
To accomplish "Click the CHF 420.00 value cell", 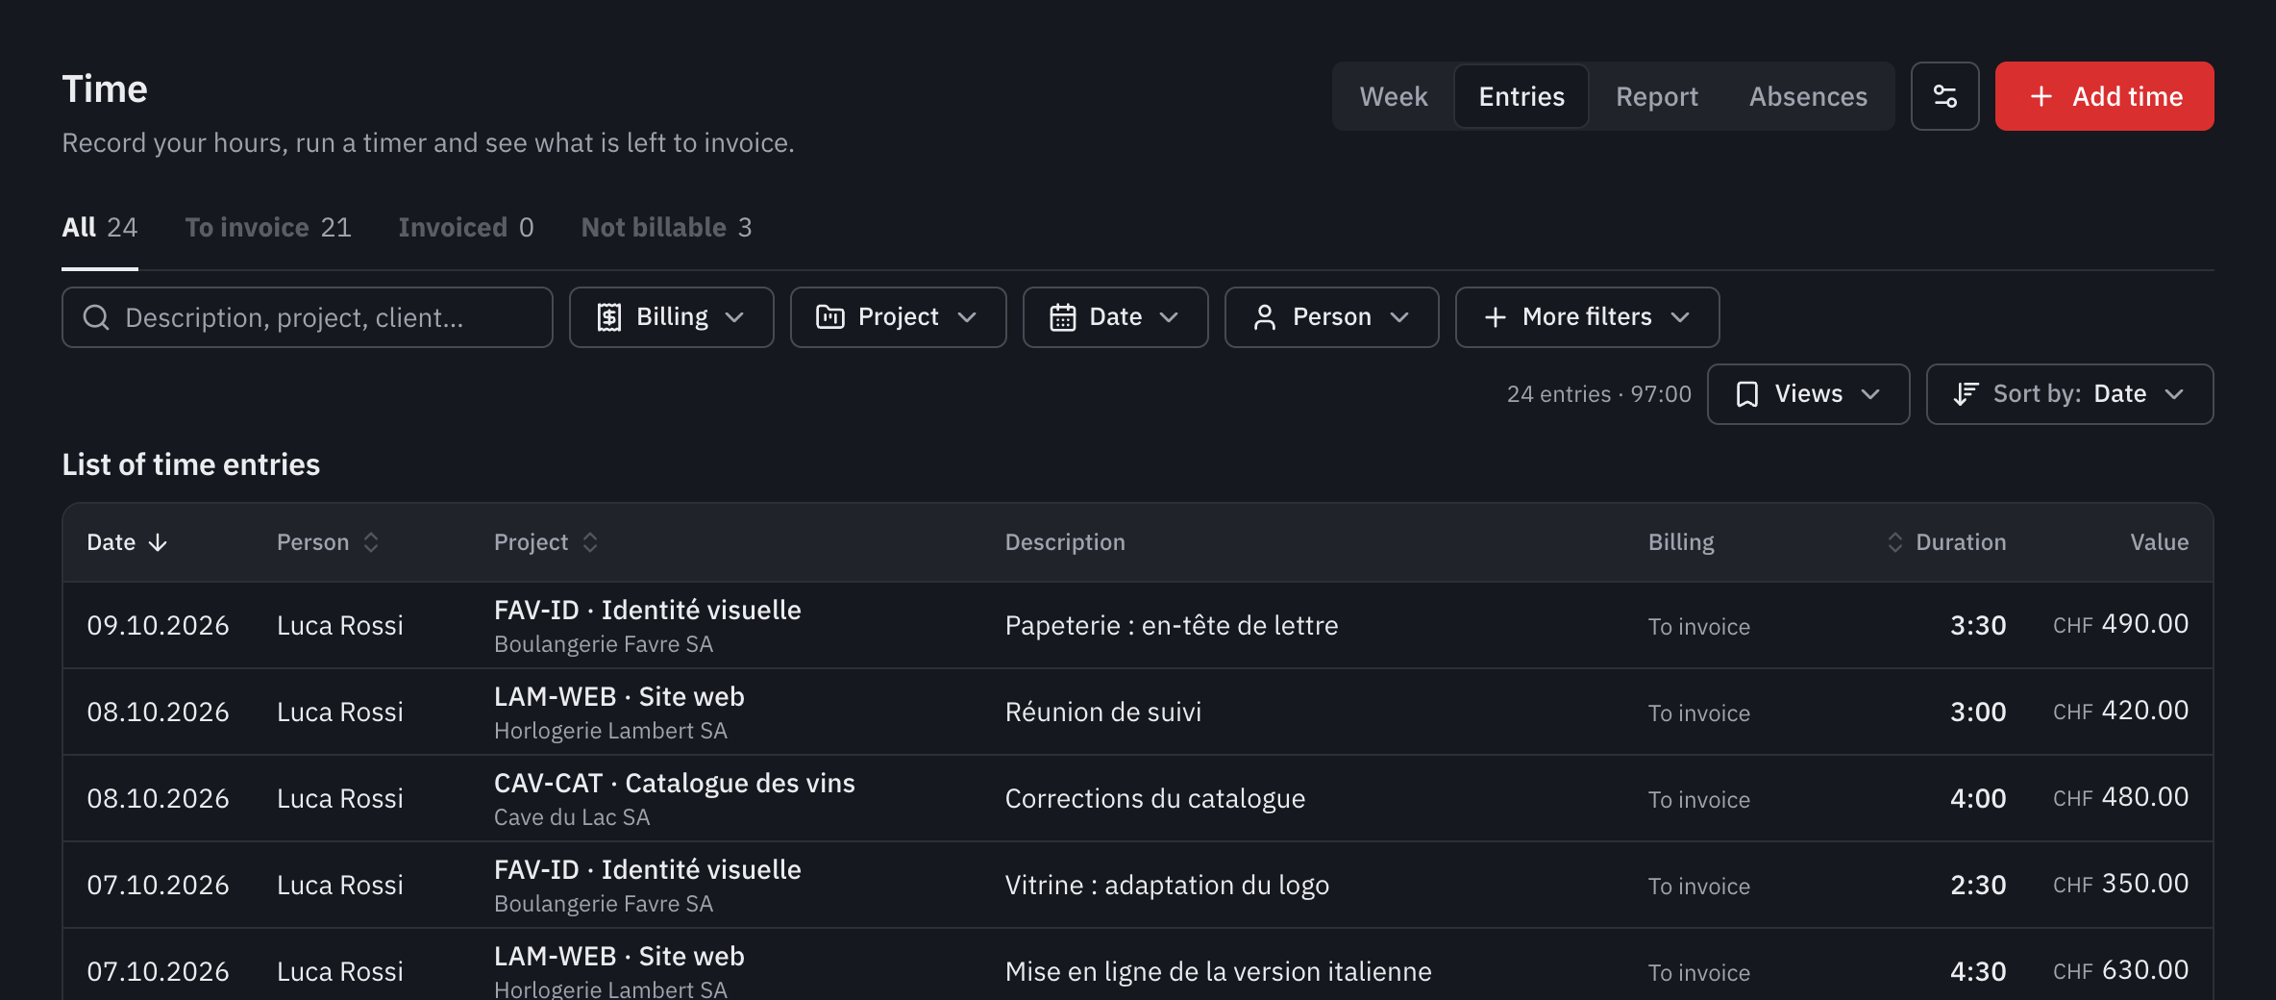I will 2120,711.
